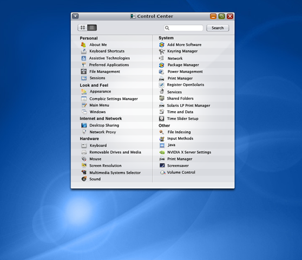Click the Mouse icon
Image resolution: width=302 pixels, height=260 pixels.
click(84, 159)
